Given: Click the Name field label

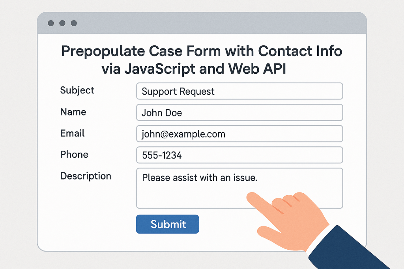Looking at the screenshot, I should tap(73, 112).
